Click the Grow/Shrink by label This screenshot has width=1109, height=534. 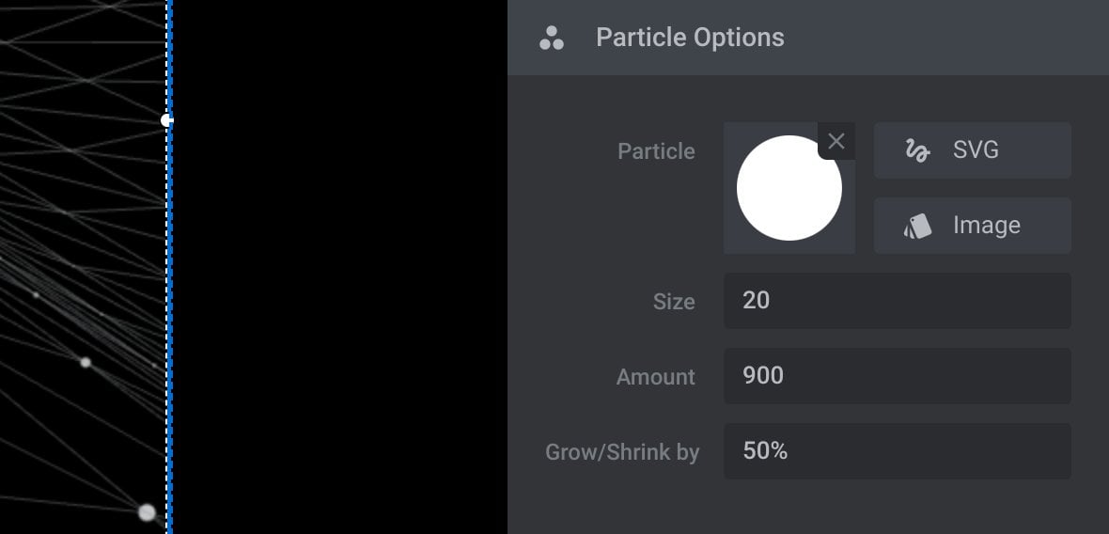pos(622,452)
